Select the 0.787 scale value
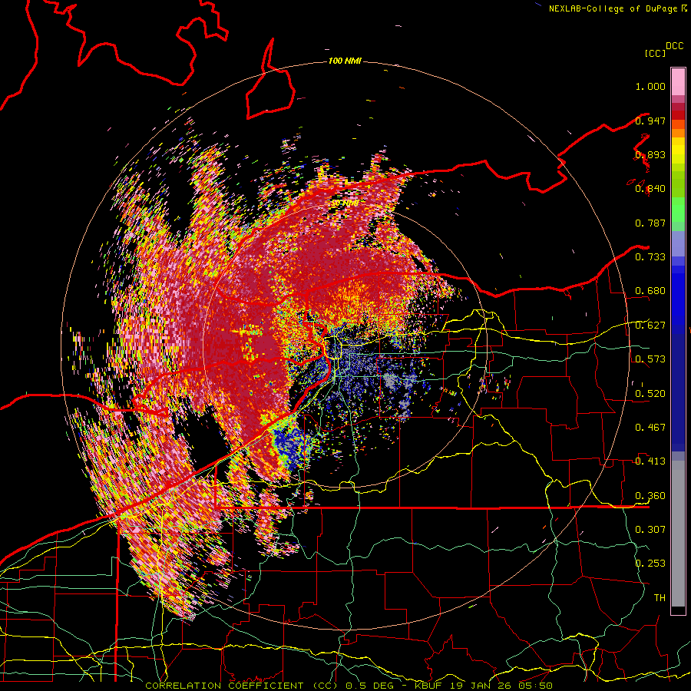 click(650, 223)
